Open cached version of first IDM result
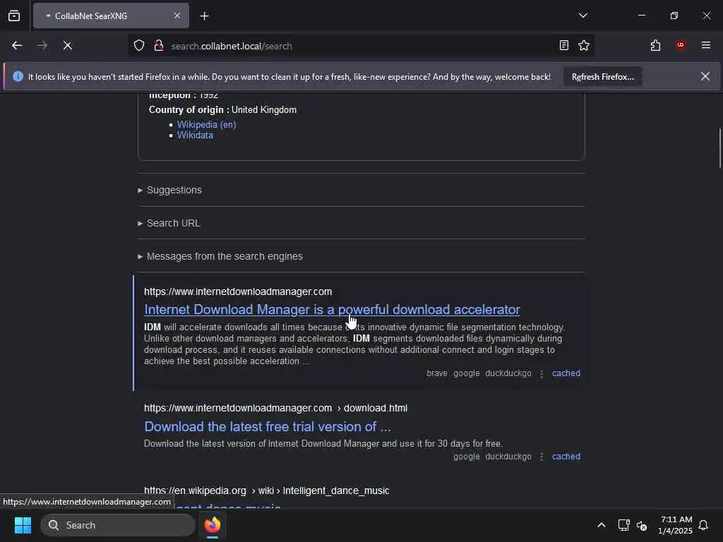723x542 pixels. (x=566, y=373)
